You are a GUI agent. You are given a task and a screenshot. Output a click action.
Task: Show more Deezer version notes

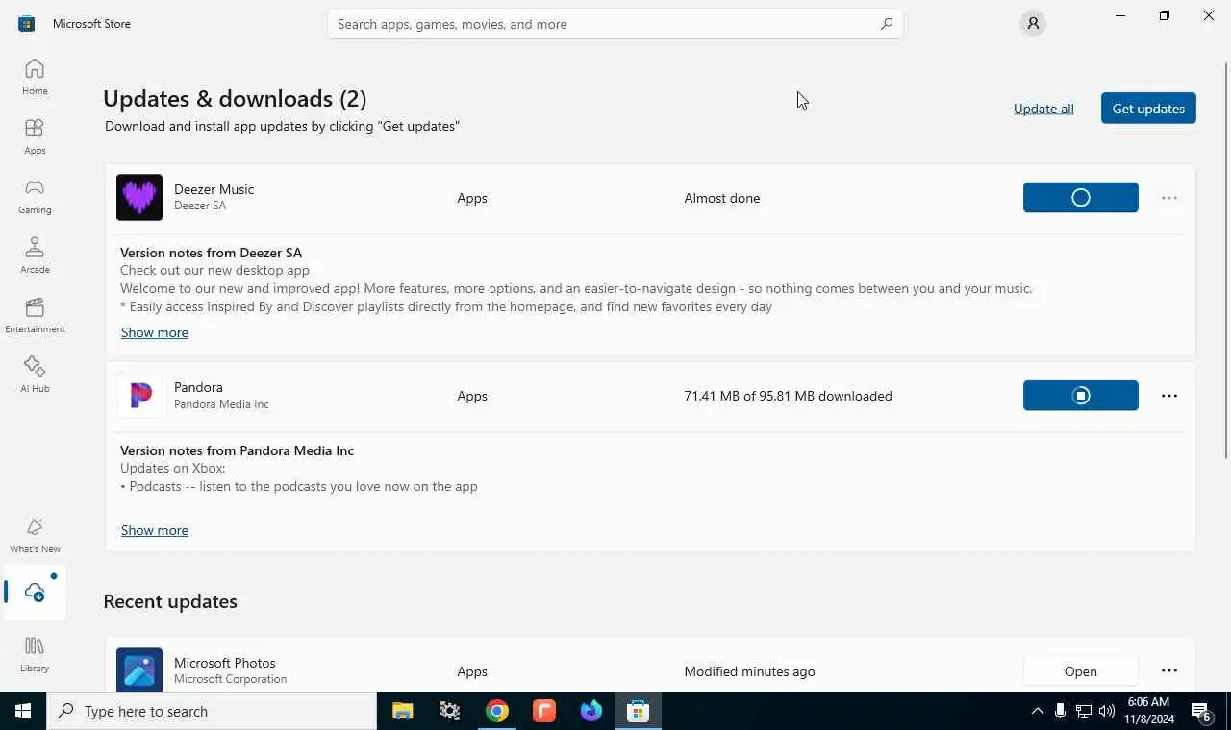pyautogui.click(x=155, y=332)
